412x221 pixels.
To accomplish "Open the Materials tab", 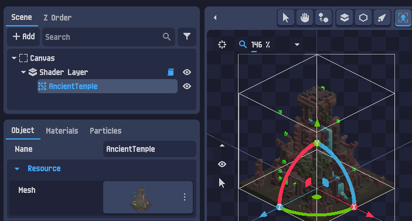I will click(x=62, y=131).
